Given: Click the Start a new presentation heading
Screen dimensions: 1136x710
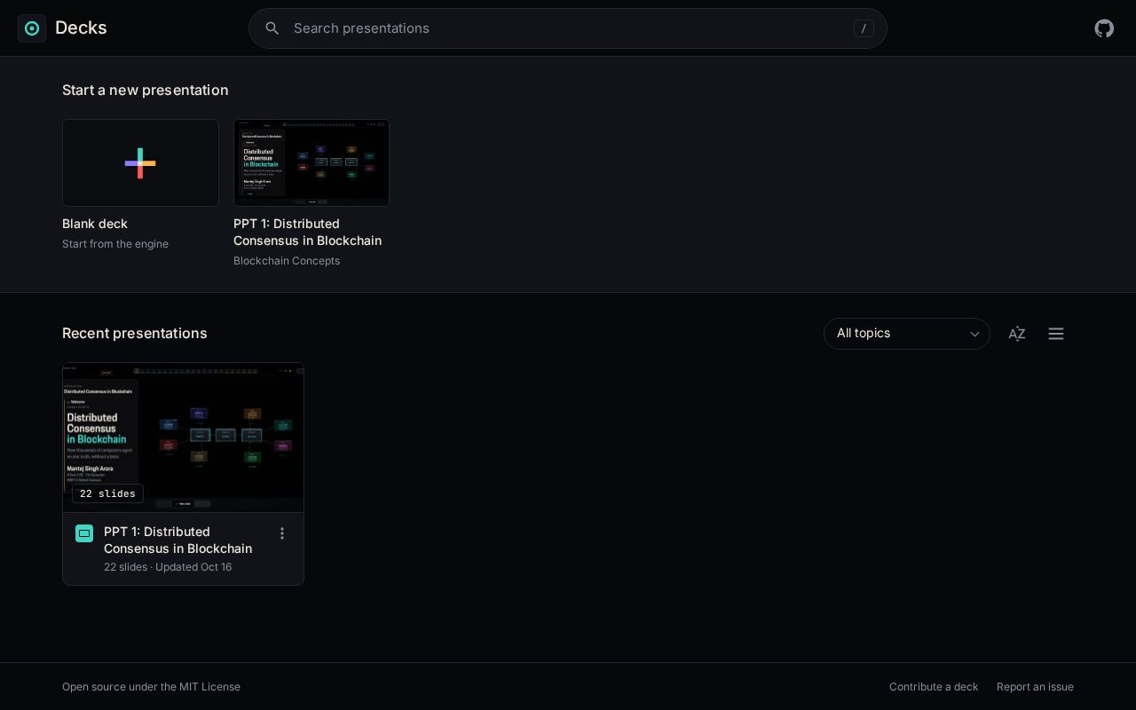Looking at the screenshot, I should point(146,91).
